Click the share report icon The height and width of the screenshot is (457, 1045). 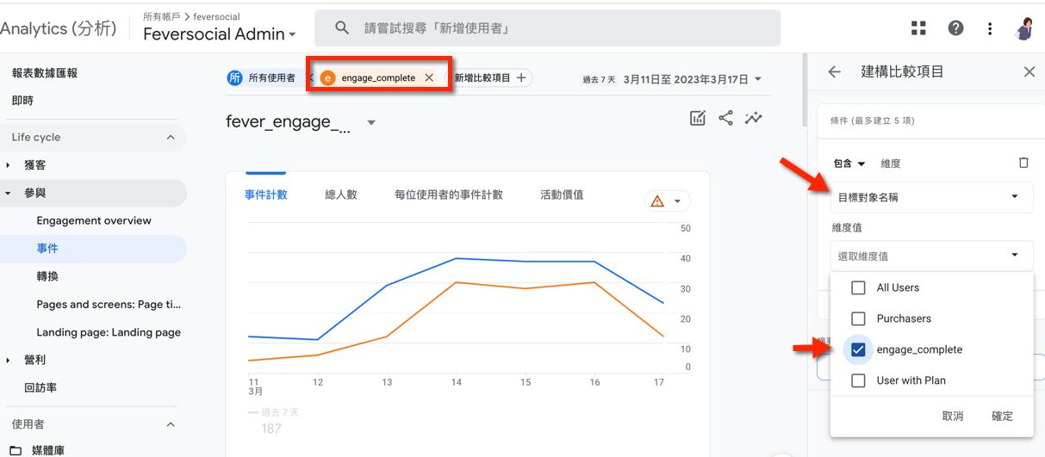tap(725, 119)
